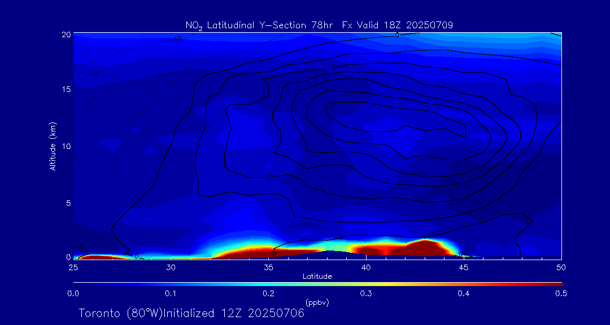
Task: Select the colorbar value label 0.1
Action: [171, 294]
